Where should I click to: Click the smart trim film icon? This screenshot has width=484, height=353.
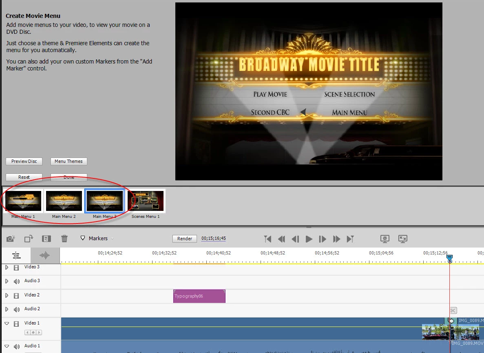tap(46, 238)
